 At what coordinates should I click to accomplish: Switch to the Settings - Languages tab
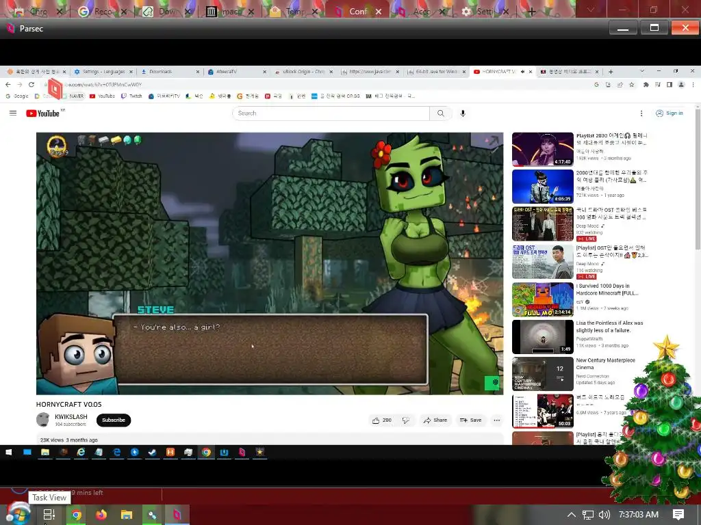pyautogui.click(x=103, y=71)
